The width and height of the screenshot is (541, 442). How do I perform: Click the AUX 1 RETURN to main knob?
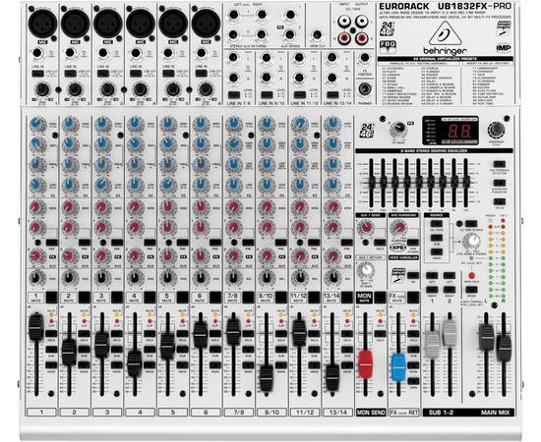(365, 270)
